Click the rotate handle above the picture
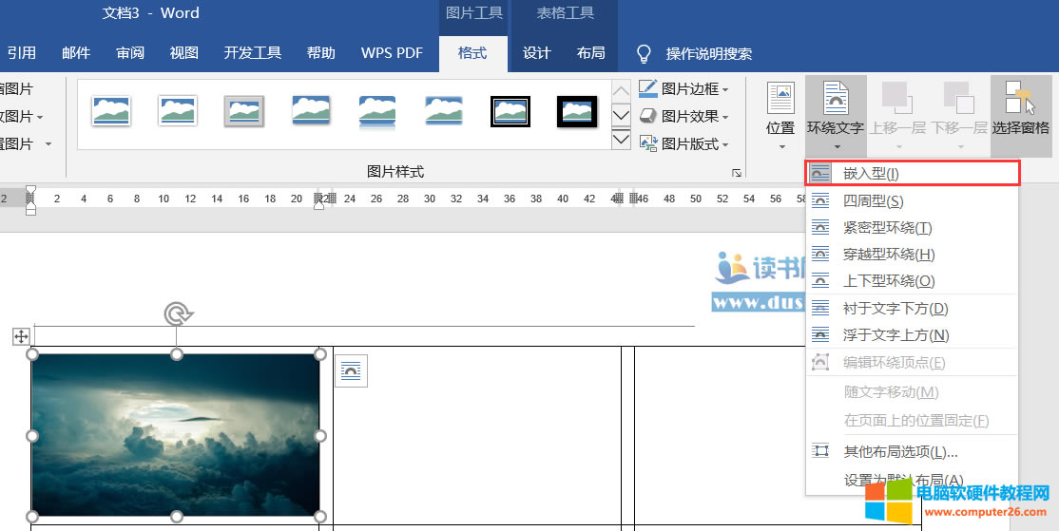1059x531 pixels. pos(176,314)
